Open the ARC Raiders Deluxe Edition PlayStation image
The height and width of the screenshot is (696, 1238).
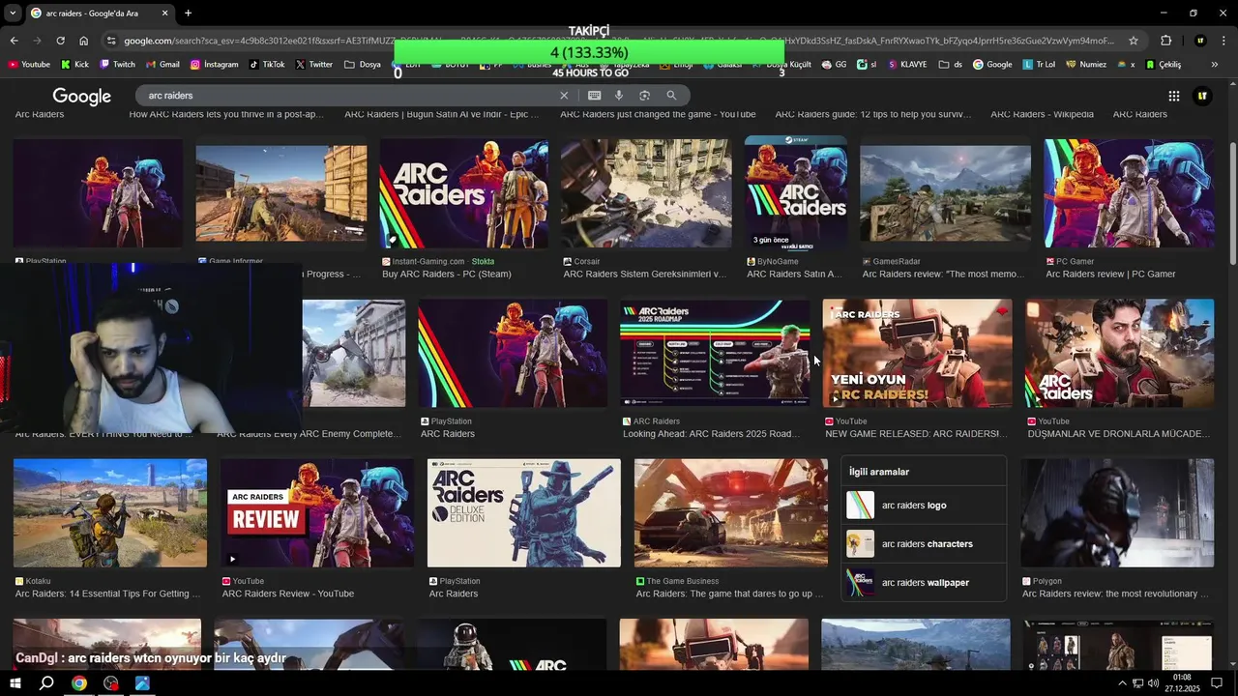point(524,513)
